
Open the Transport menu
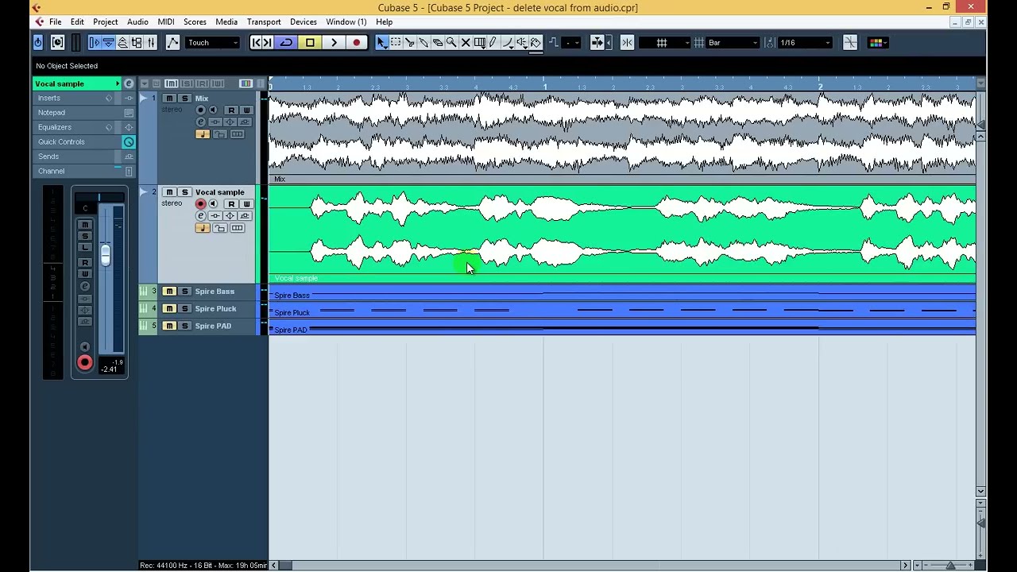tap(264, 21)
